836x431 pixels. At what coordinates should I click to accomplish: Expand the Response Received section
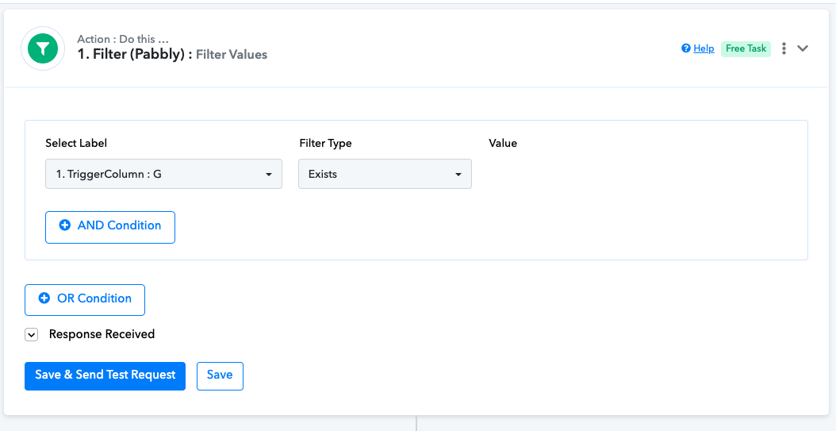coord(32,334)
